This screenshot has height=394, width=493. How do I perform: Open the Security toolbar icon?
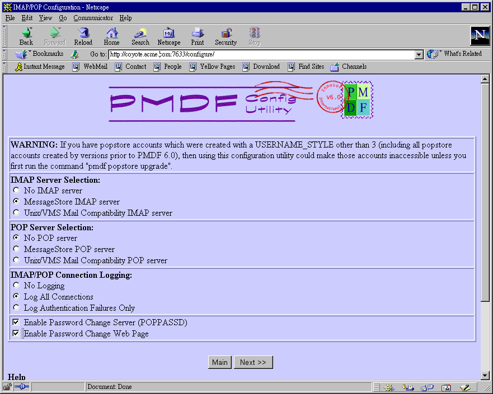coord(226,36)
